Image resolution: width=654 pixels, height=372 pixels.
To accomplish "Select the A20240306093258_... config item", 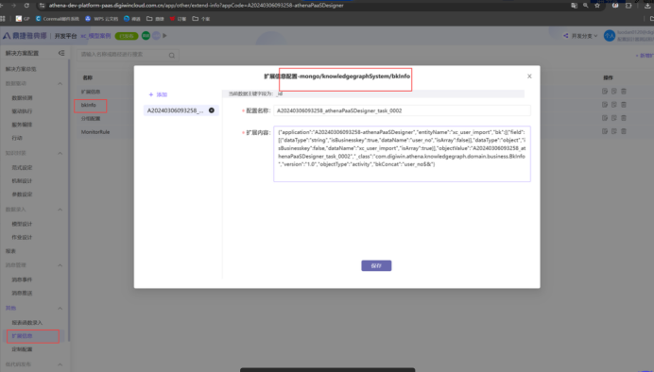I will pyautogui.click(x=181, y=110).
